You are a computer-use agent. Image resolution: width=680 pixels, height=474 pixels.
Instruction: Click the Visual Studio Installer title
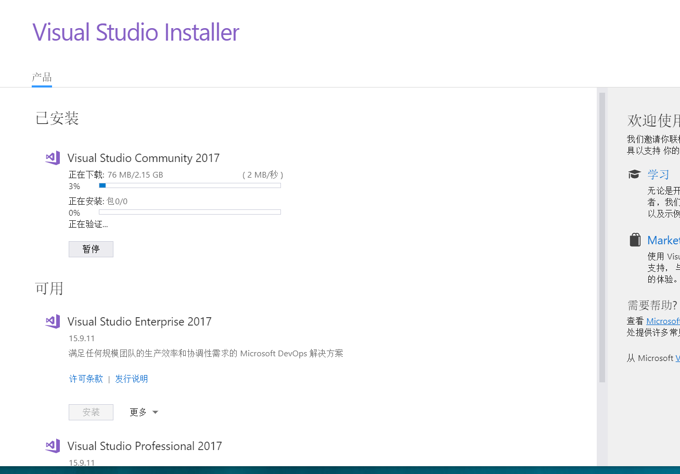(136, 32)
